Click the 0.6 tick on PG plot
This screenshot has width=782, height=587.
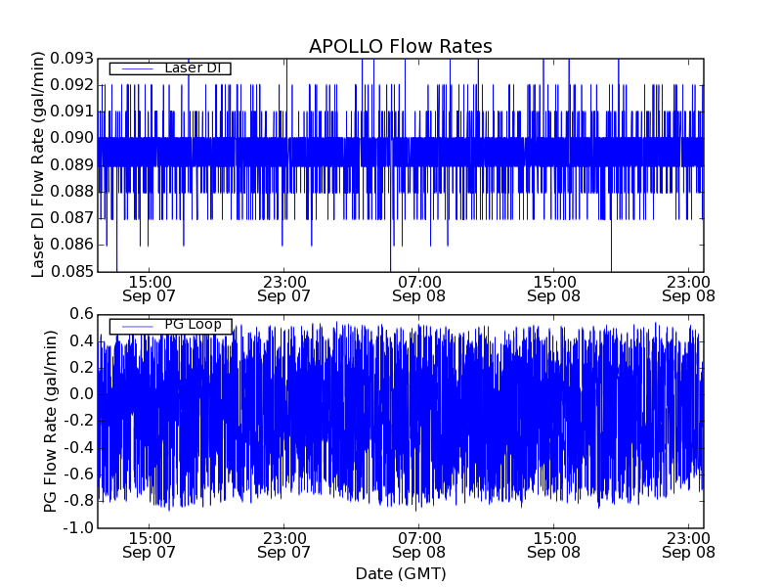pyautogui.click(x=82, y=314)
